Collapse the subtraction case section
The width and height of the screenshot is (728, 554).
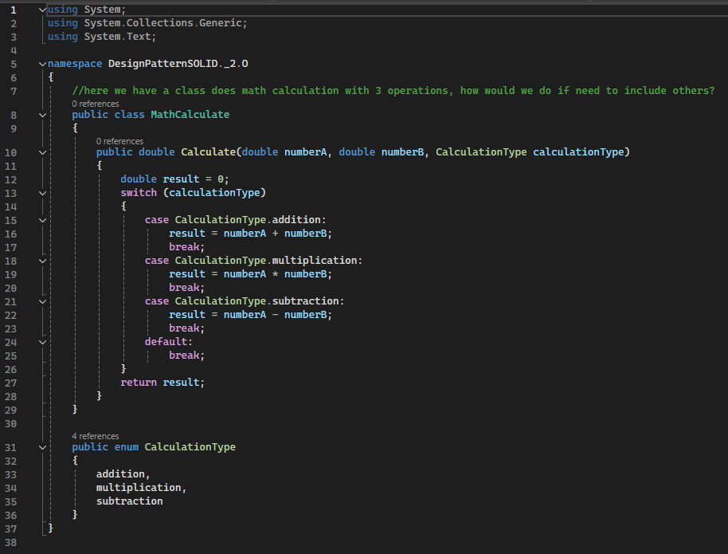click(x=42, y=301)
